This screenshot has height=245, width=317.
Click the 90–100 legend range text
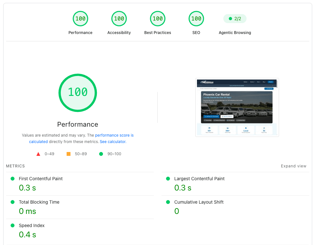(x=114, y=154)
